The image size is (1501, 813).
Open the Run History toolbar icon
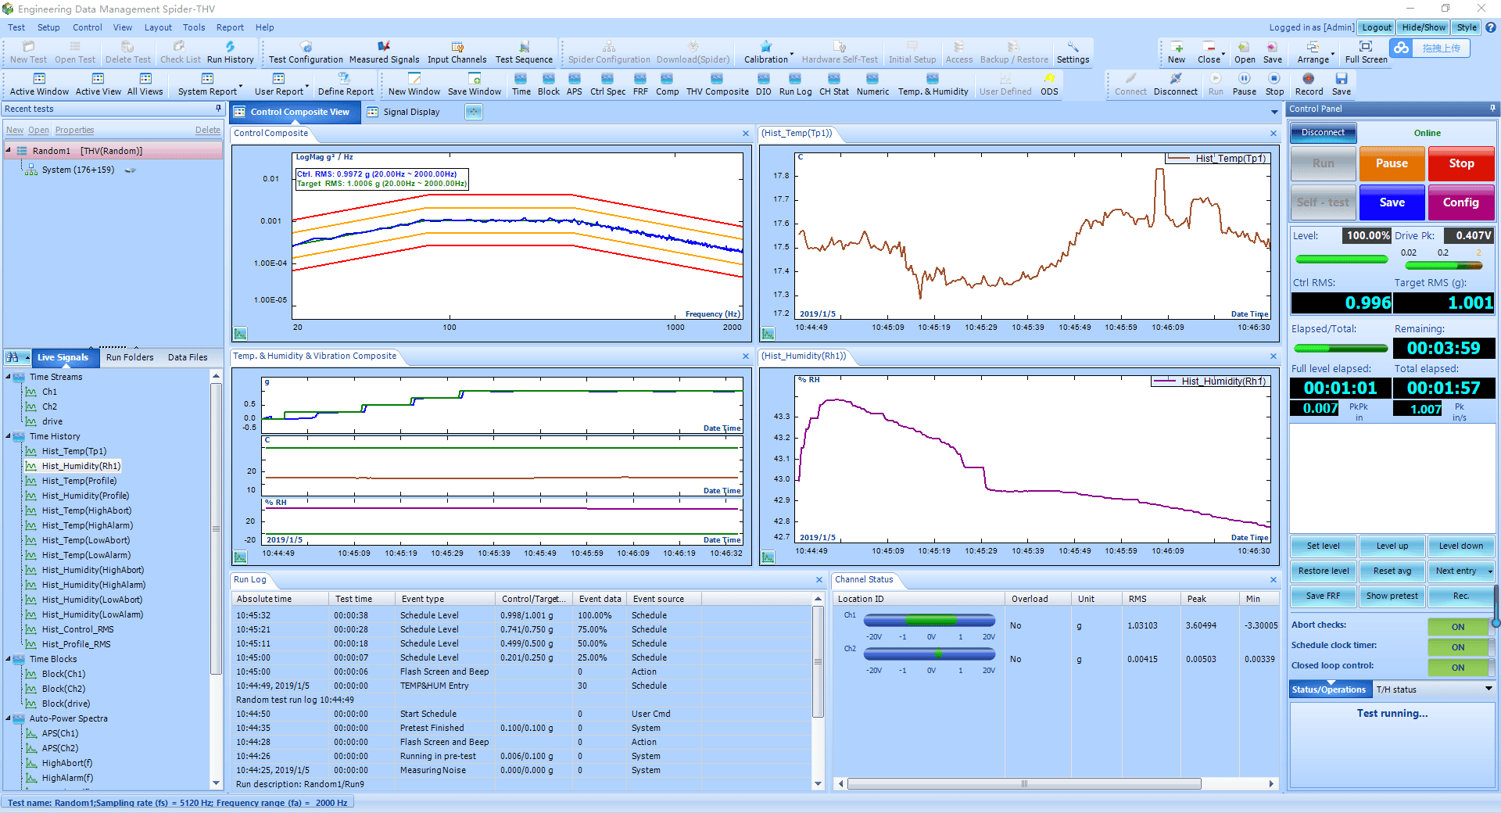click(x=230, y=52)
